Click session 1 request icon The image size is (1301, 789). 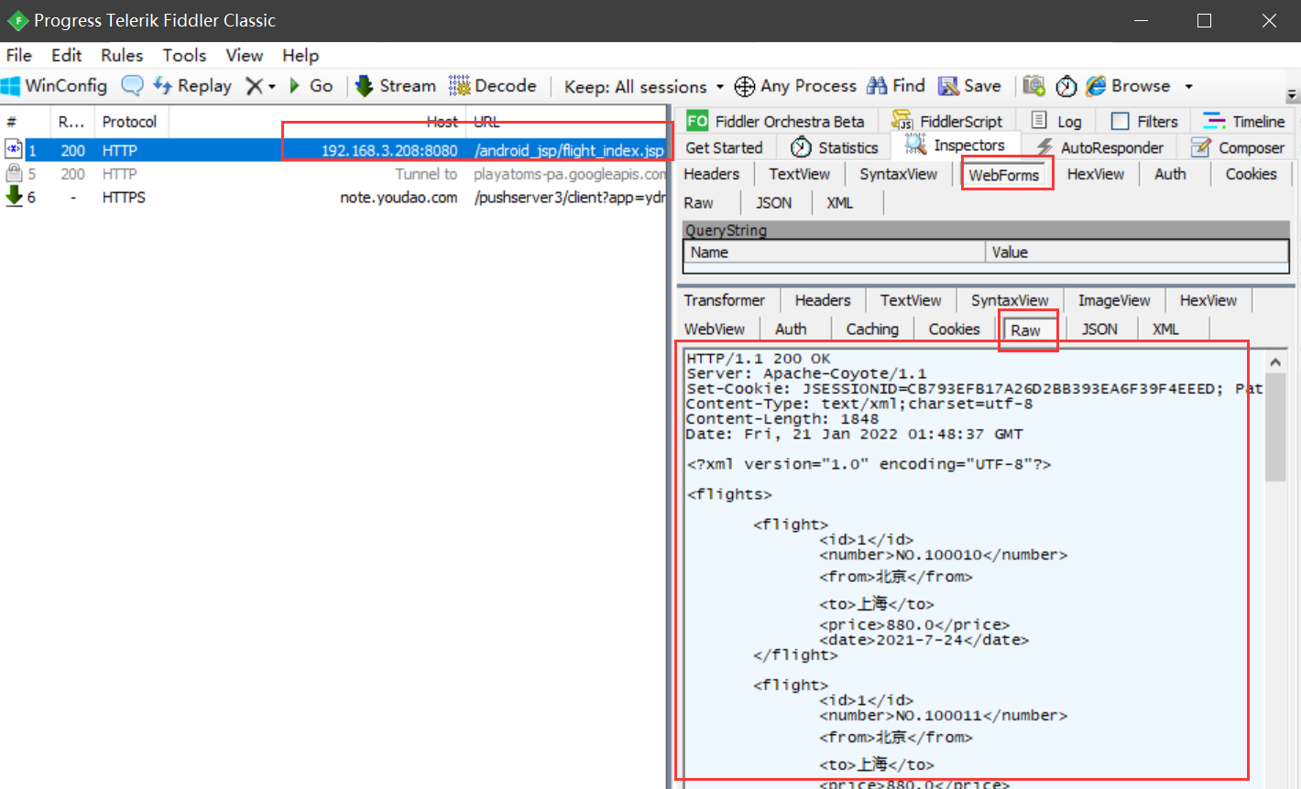coord(14,149)
